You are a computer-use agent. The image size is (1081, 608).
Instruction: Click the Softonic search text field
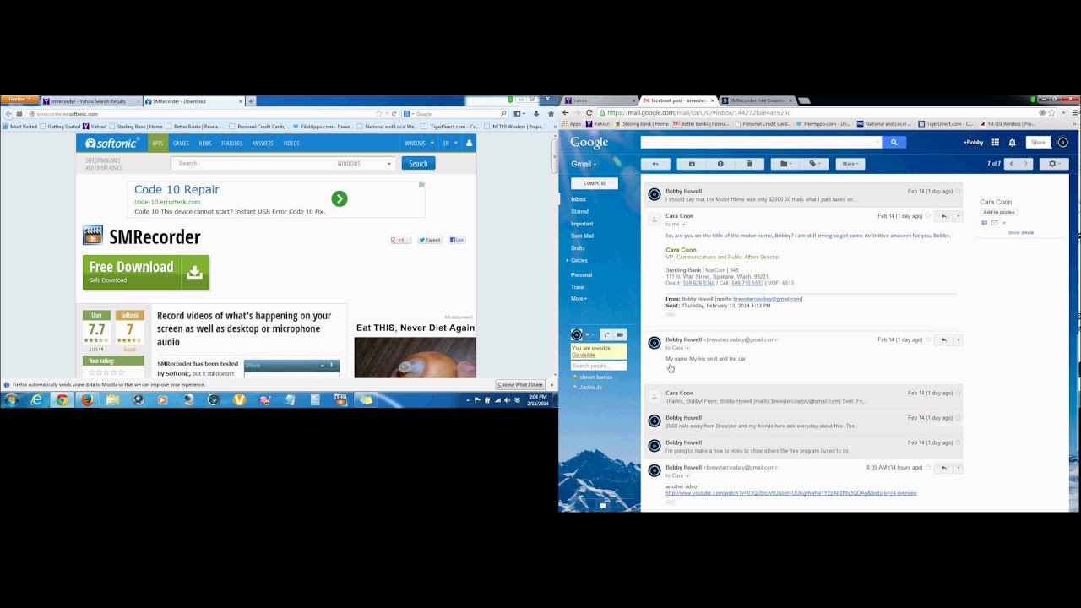(253, 163)
